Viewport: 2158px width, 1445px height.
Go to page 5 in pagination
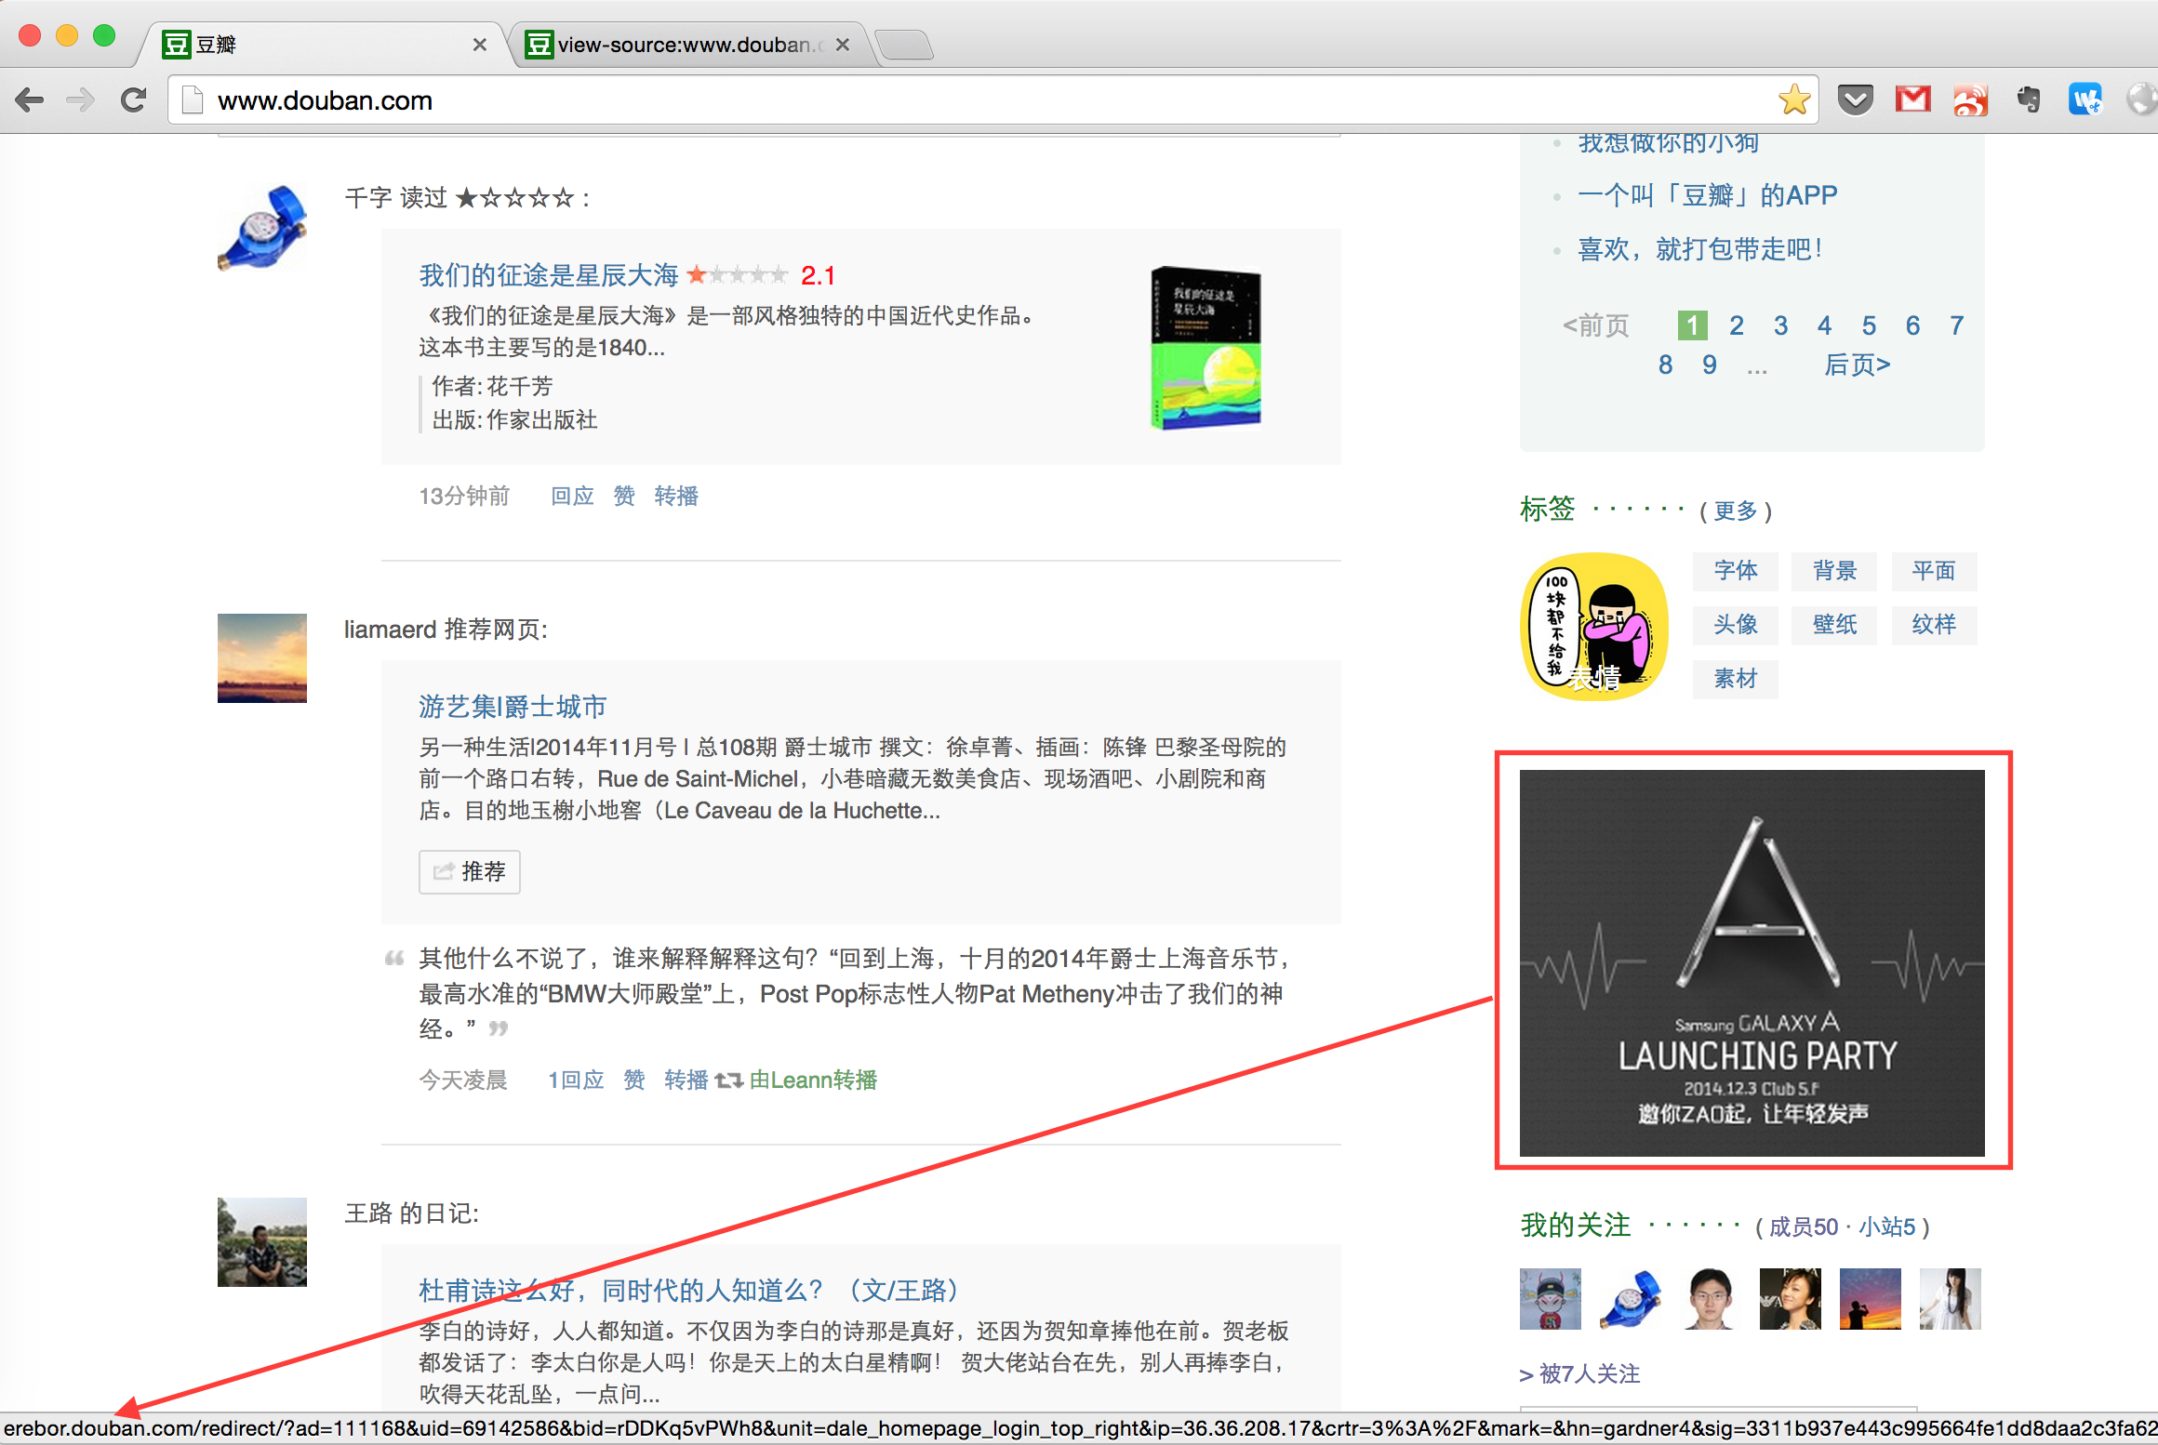(1869, 325)
